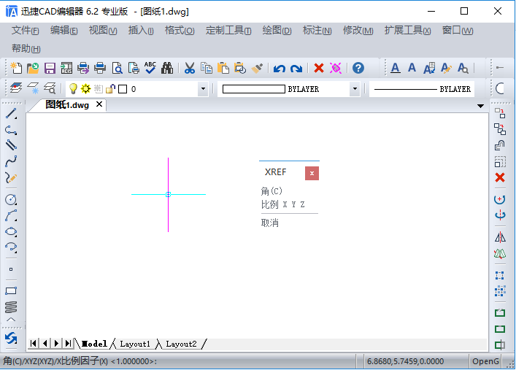Click the OpenG status bar button
The width and height of the screenshot is (516, 370).
click(x=485, y=361)
